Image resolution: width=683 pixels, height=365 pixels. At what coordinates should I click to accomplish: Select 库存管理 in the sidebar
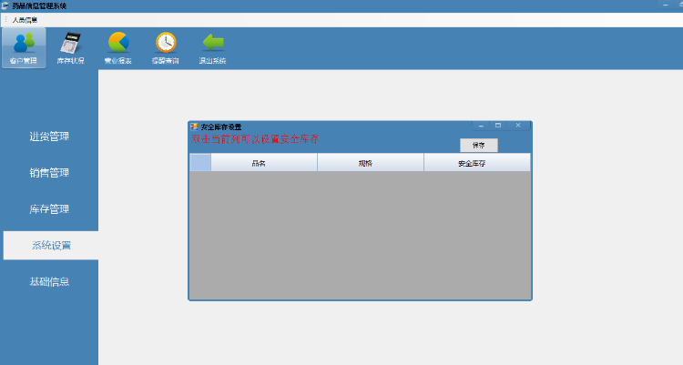tap(49, 209)
